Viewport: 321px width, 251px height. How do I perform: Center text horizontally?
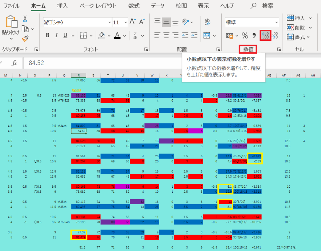pos(166,35)
